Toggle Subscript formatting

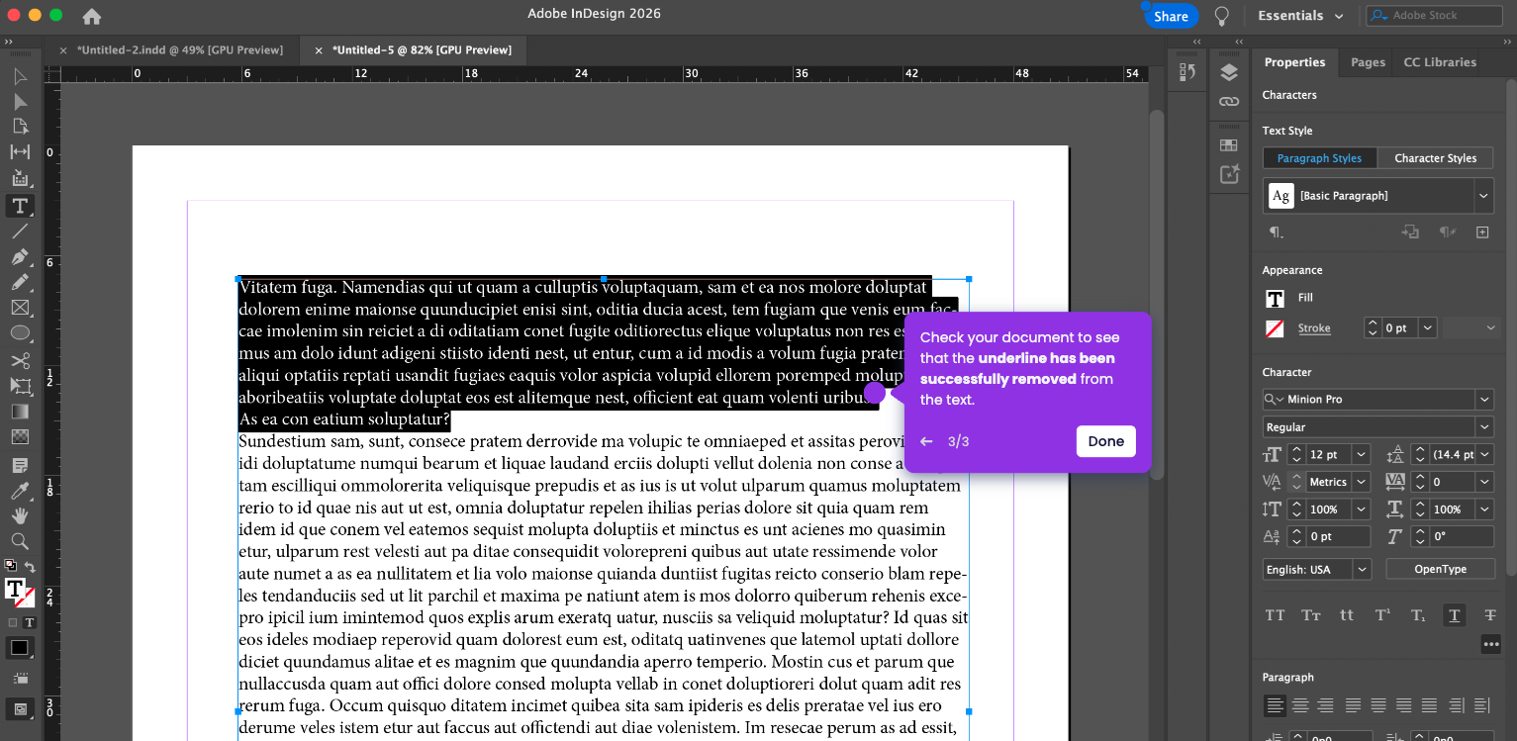tap(1418, 615)
